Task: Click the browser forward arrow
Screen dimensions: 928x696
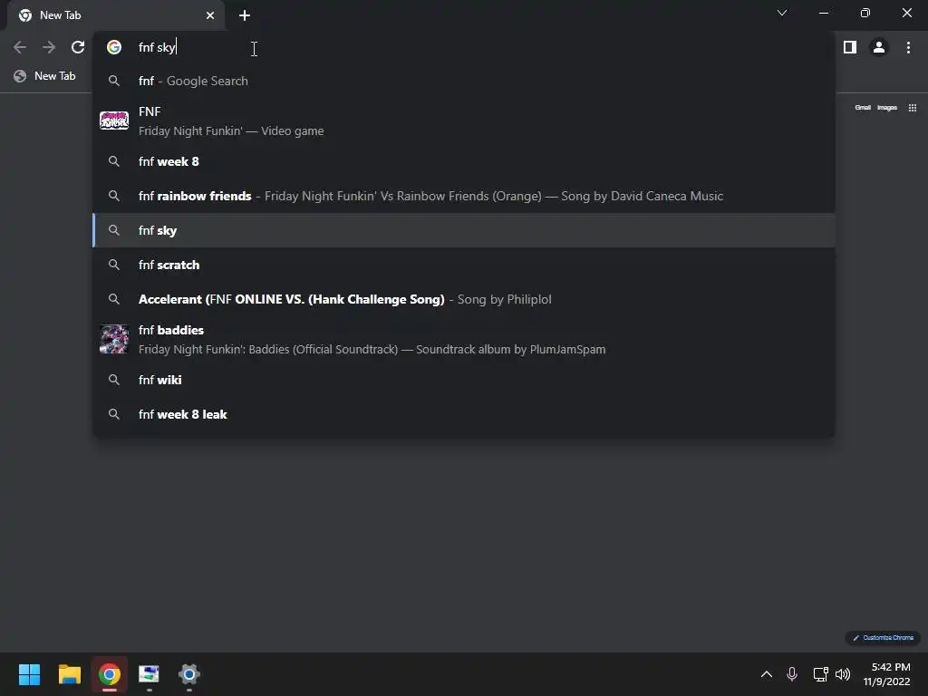Action: [x=49, y=47]
